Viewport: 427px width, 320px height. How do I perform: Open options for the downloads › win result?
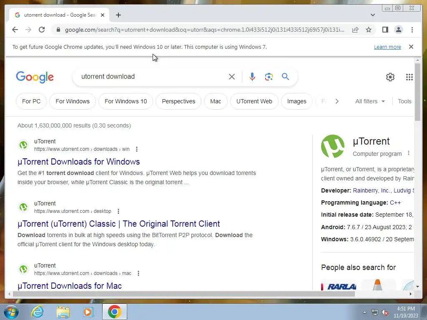point(137,149)
